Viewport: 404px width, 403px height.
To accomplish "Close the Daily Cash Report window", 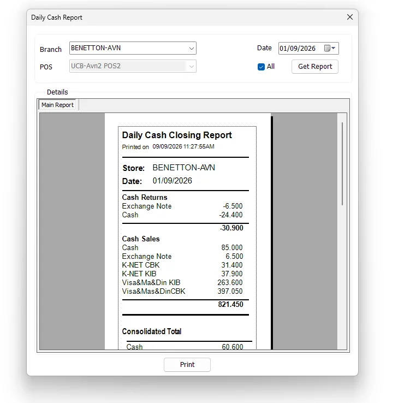I will (349, 17).
